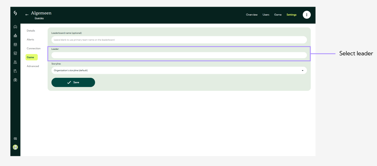Screen dimensions: 377x166
Task: Click the document export sidebar icon
Action: 15,71
